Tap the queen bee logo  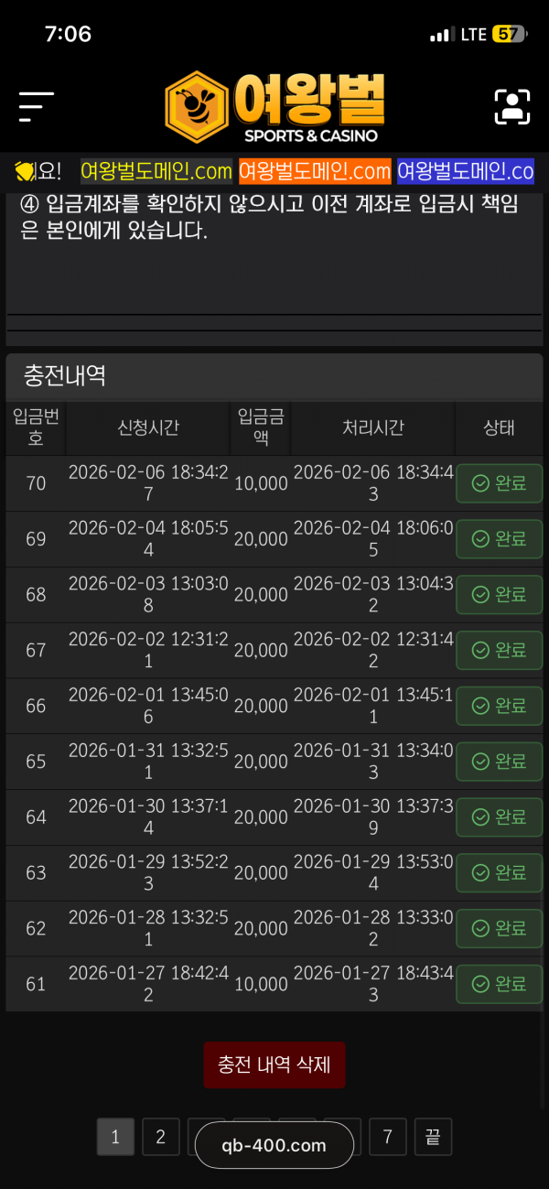point(274,107)
